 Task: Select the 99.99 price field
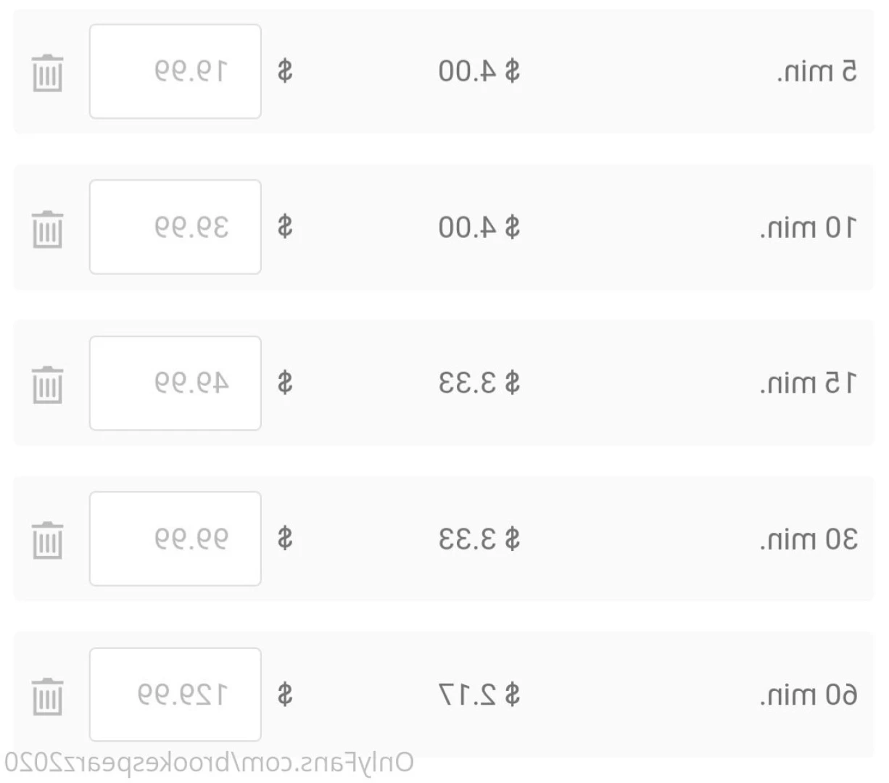click(x=175, y=539)
